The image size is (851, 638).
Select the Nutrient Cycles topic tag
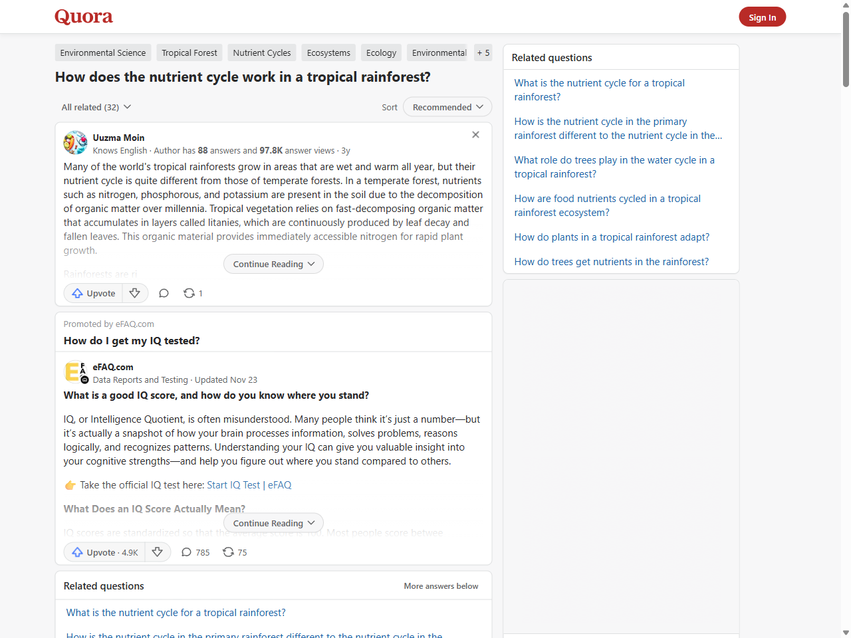pos(262,53)
